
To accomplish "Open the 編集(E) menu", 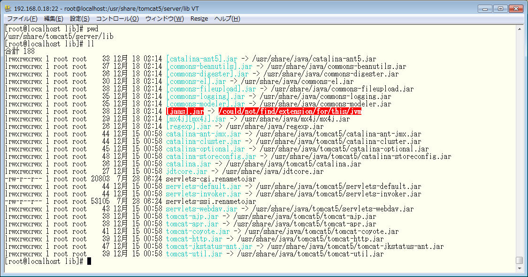I will click(54, 19).
